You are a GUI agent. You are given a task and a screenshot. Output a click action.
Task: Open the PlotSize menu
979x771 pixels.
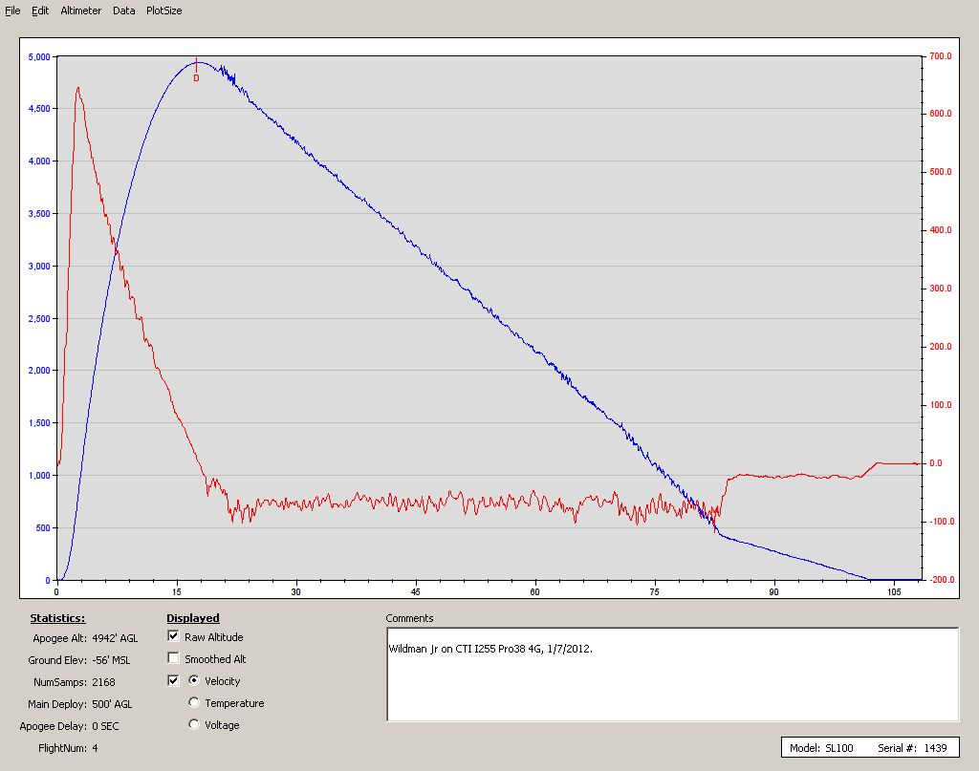163,11
